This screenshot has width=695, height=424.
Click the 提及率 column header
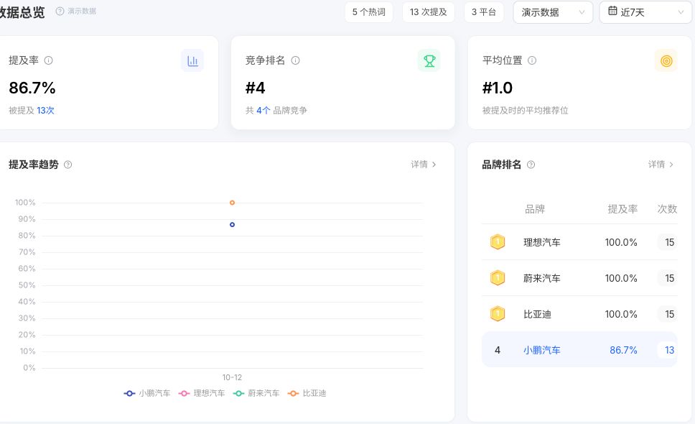(622, 209)
